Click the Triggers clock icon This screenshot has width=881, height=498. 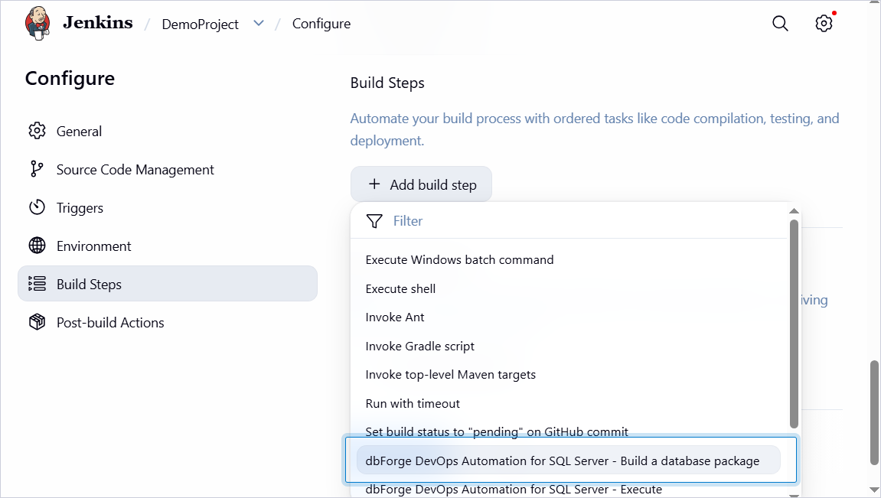coord(37,207)
